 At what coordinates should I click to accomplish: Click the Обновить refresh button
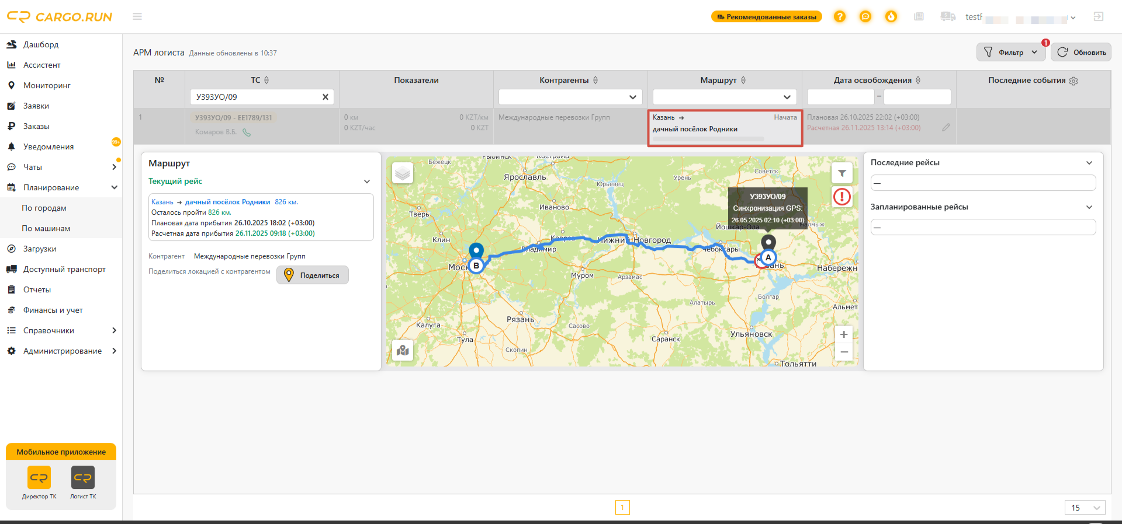[x=1081, y=52]
